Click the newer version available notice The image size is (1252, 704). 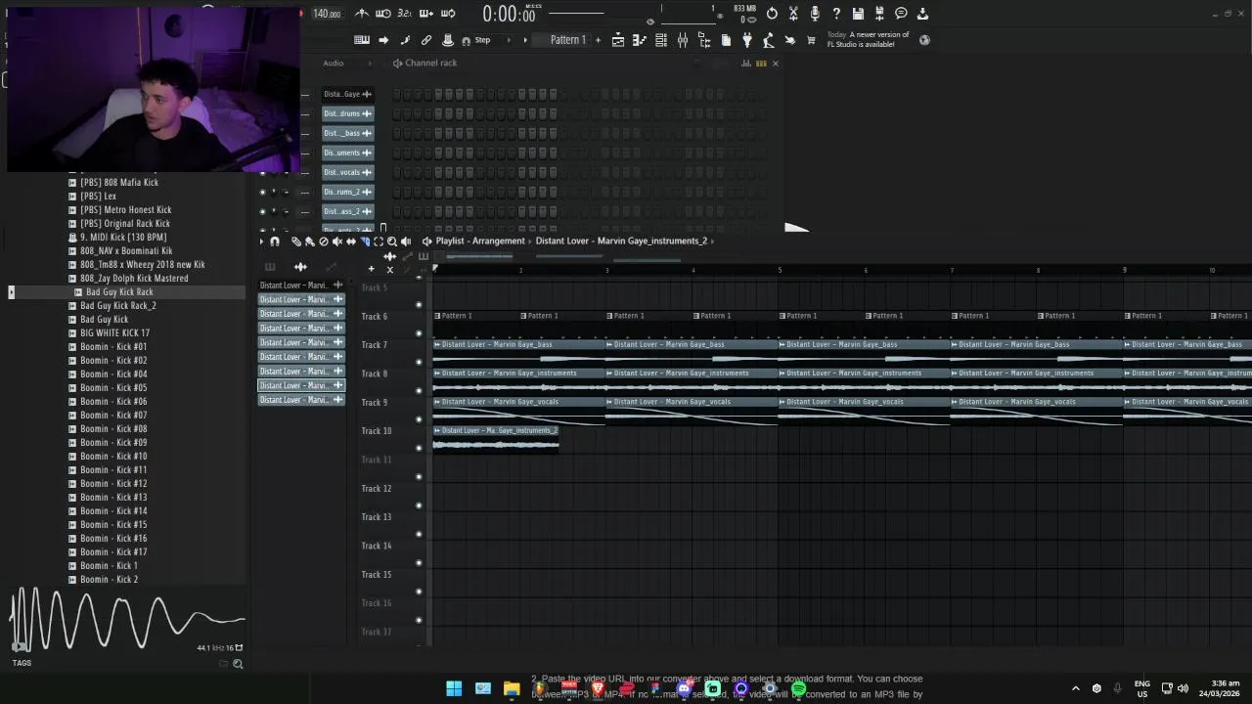(x=868, y=39)
